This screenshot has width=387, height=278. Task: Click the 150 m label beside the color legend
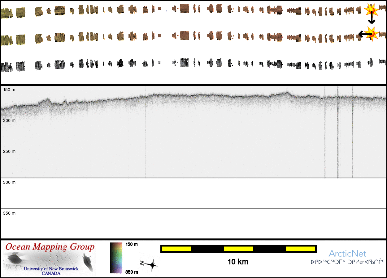(132, 244)
